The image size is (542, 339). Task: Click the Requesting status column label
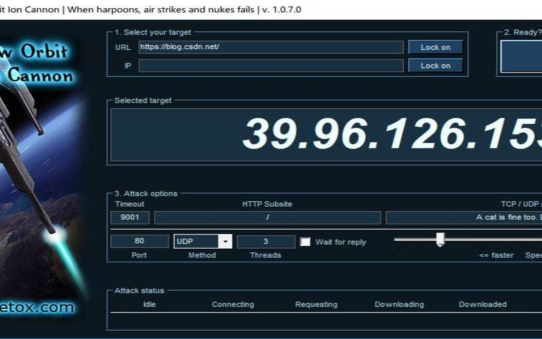(x=316, y=304)
